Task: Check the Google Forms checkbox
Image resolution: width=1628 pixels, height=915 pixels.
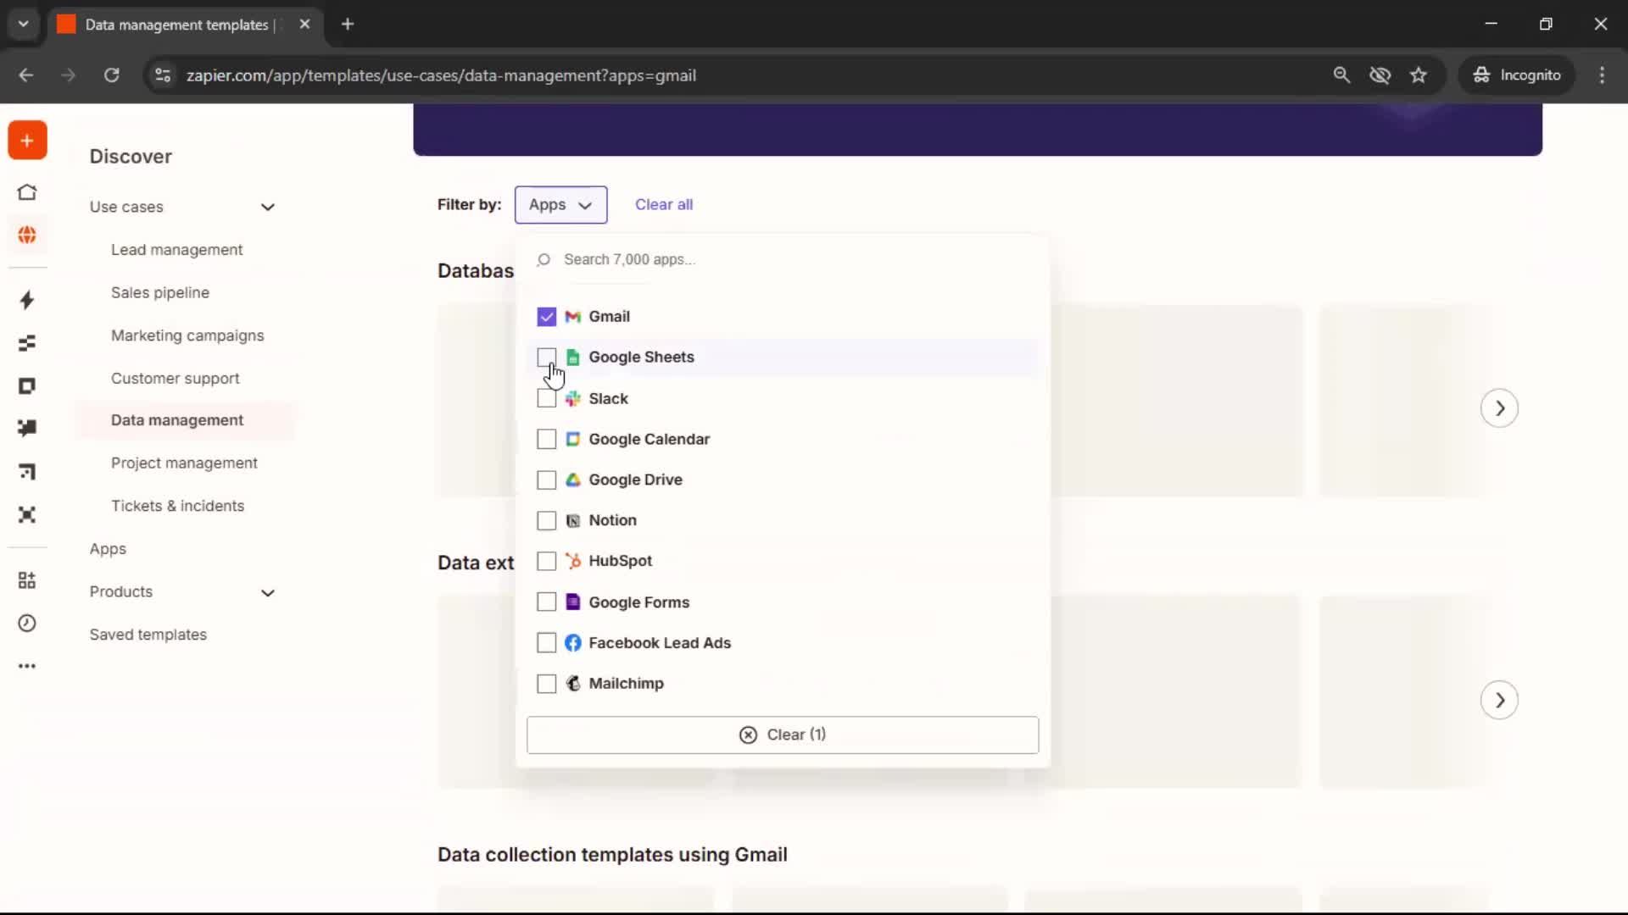Action: tap(547, 602)
